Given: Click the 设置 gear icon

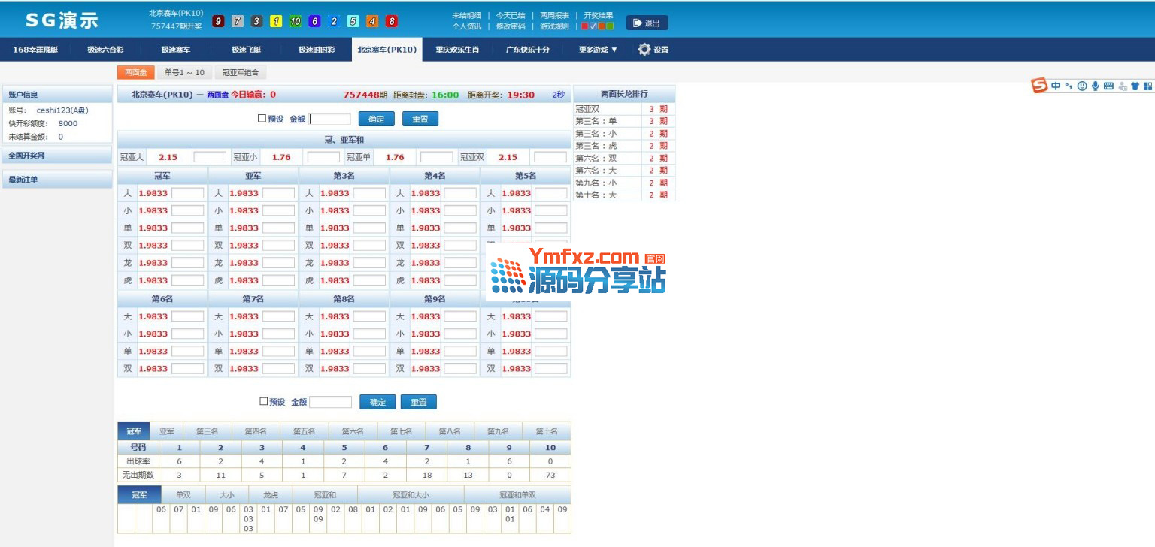Looking at the screenshot, I should [x=644, y=50].
